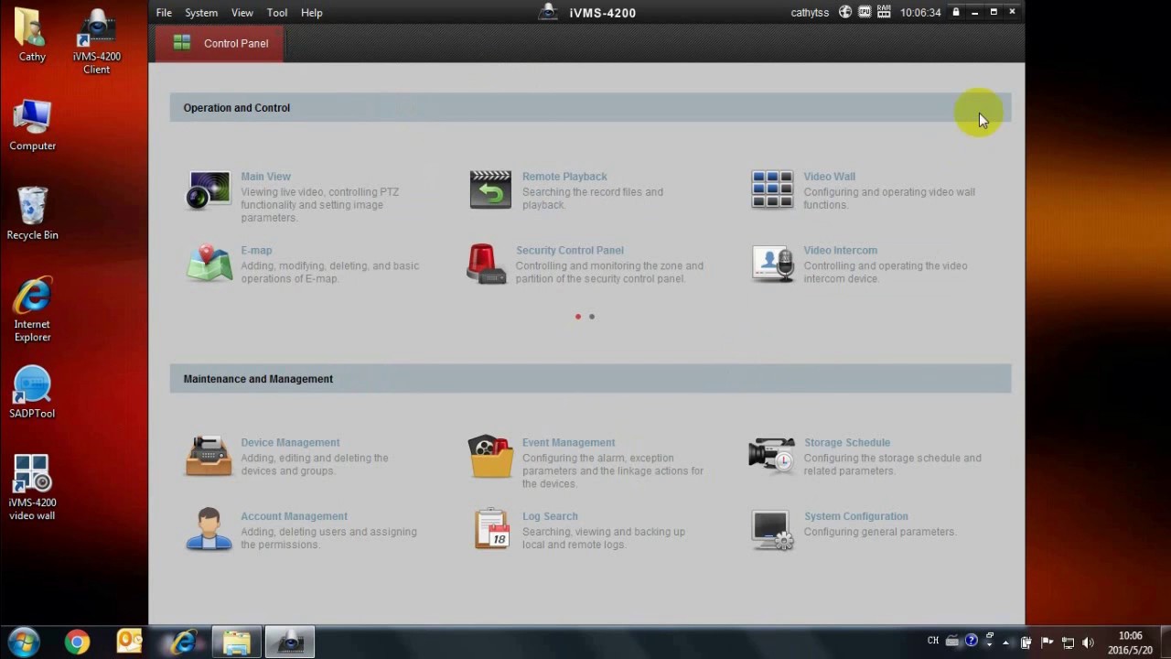1171x659 pixels.
Task: Select iVMS-4200 Client desktop shortcut
Action: (x=96, y=41)
